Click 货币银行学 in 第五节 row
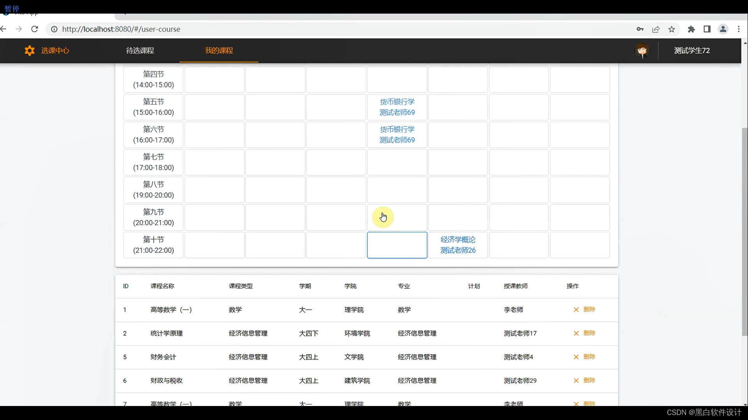Viewport: 748px width, 420px height. click(x=397, y=107)
